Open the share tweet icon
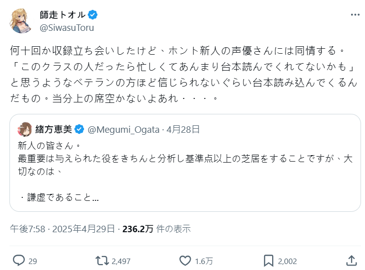This screenshot has width=365, height=270. click(x=351, y=260)
